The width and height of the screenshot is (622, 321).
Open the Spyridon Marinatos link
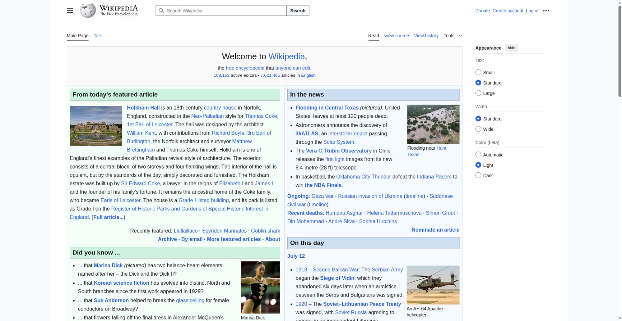pos(224,231)
